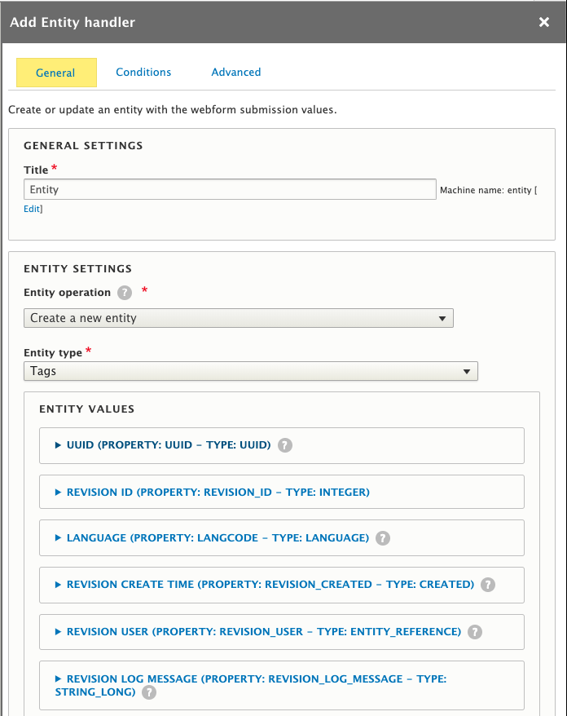Switch to the Advanced tab

236,73
